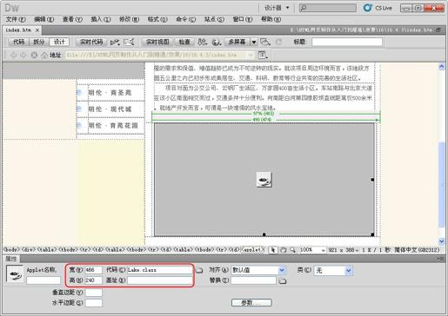This screenshot has height=316, width=448.
Task: Click the forward arrow in address bar
Action: 23,55
